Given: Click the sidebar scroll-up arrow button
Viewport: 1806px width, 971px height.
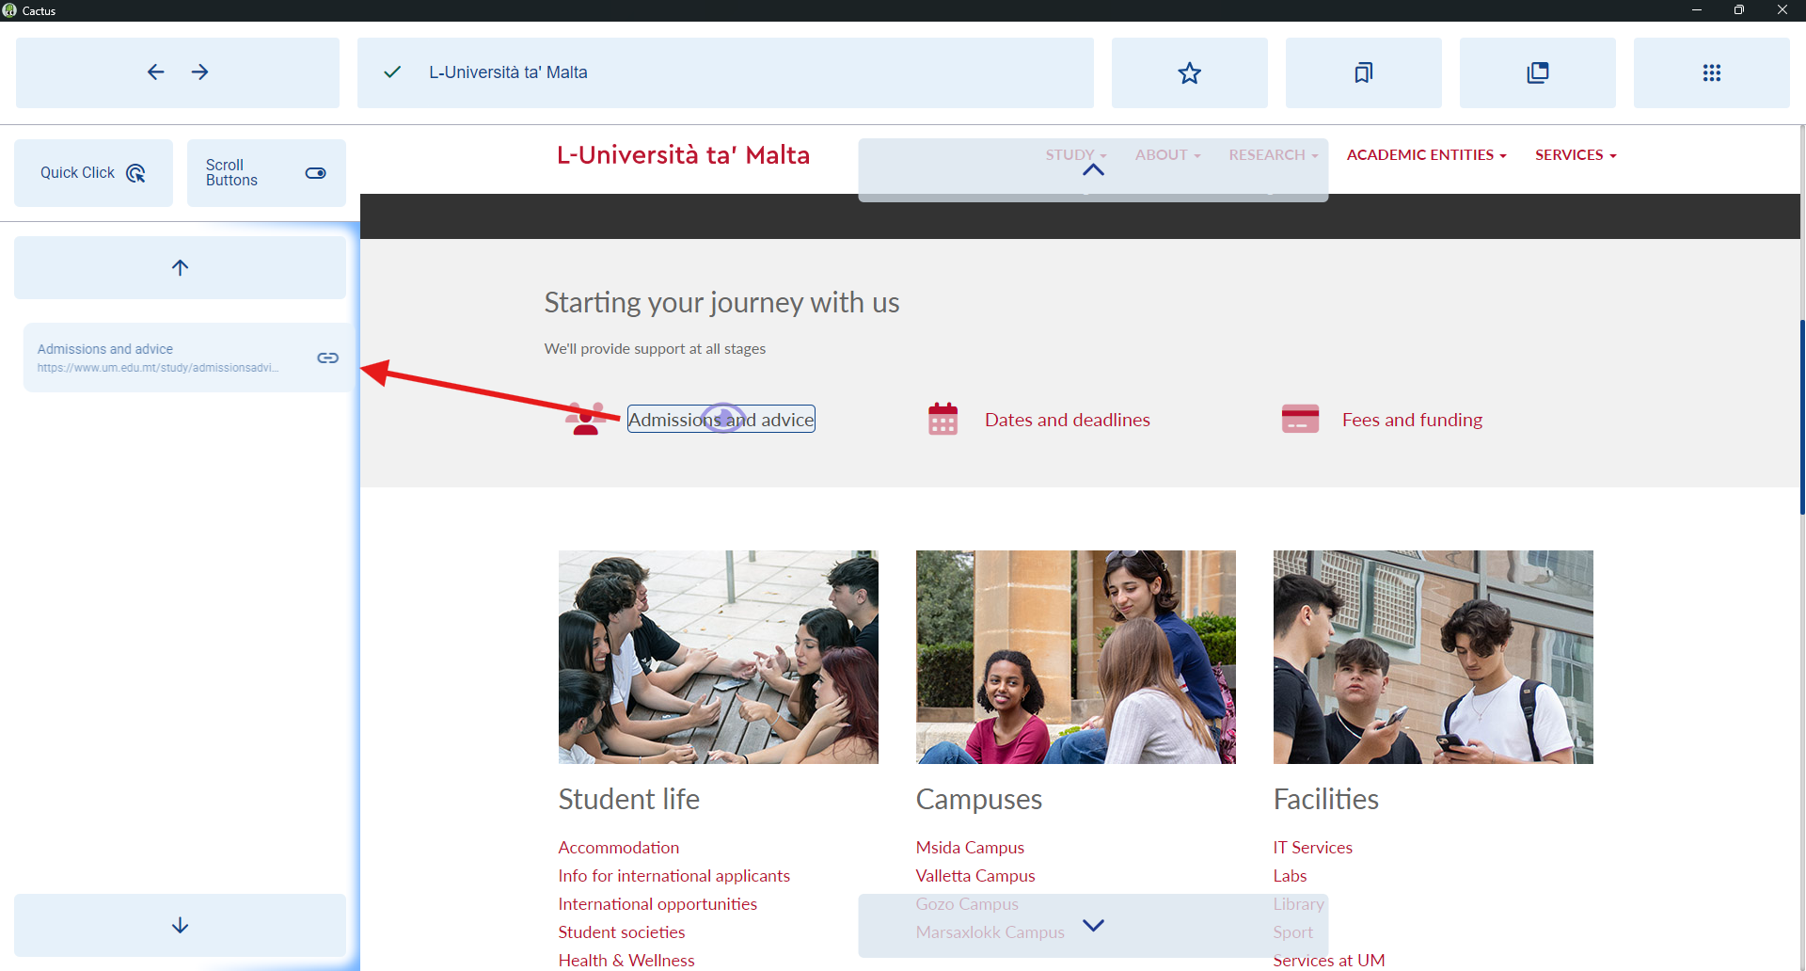Looking at the screenshot, I should coord(180,267).
